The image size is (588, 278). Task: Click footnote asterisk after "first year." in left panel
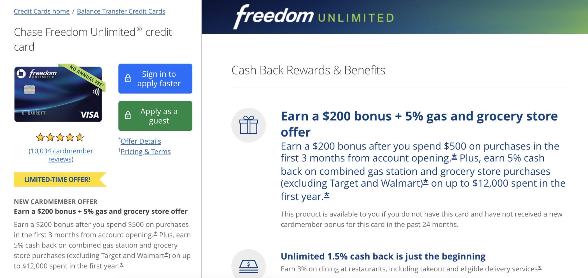(x=121, y=265)
